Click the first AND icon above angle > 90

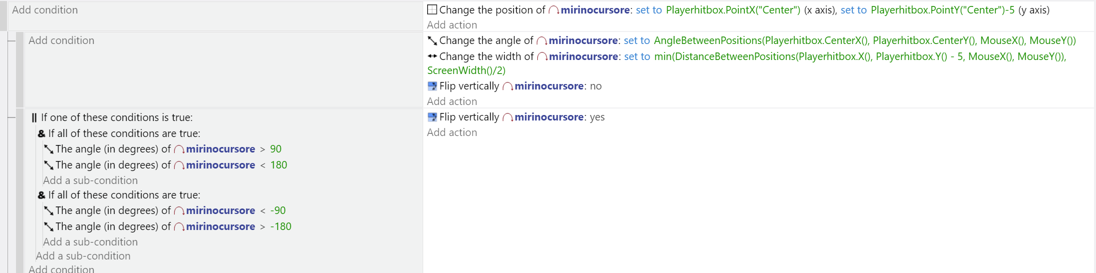[42, 133]
